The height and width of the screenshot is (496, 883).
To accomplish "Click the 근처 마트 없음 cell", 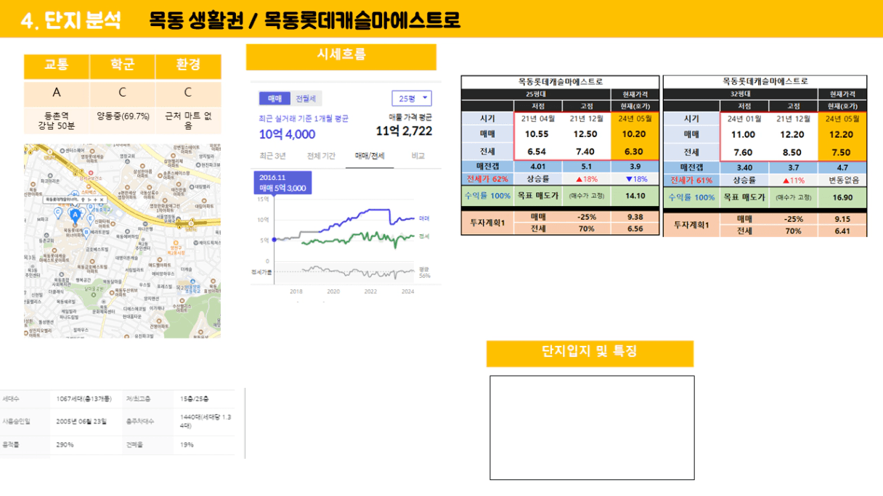I will [188, 120].
